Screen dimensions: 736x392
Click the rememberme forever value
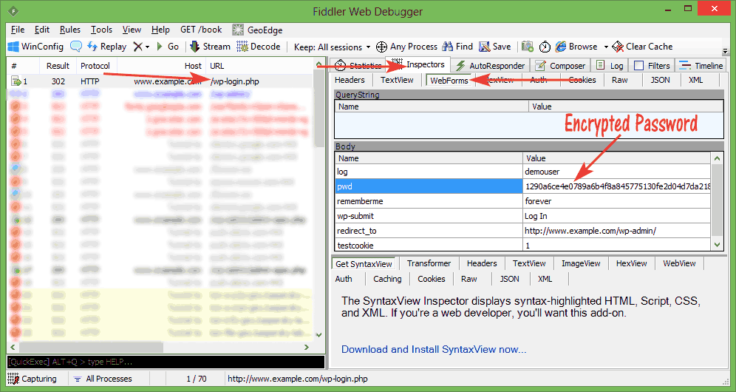[x=617, y=201]
